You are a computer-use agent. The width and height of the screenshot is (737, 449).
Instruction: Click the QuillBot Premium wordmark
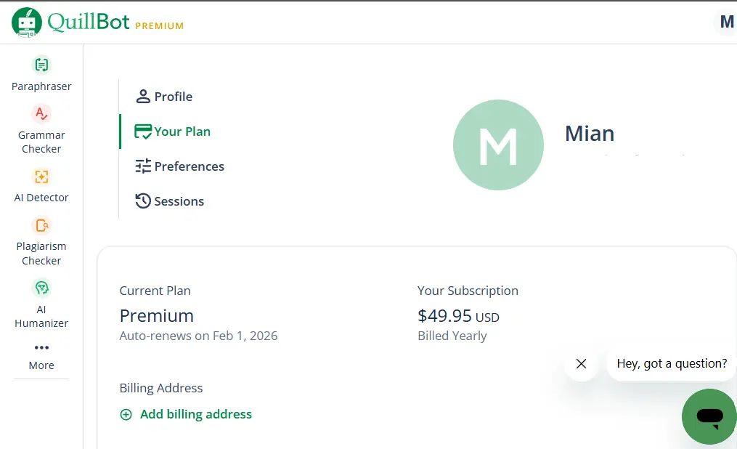coord(115,22)
